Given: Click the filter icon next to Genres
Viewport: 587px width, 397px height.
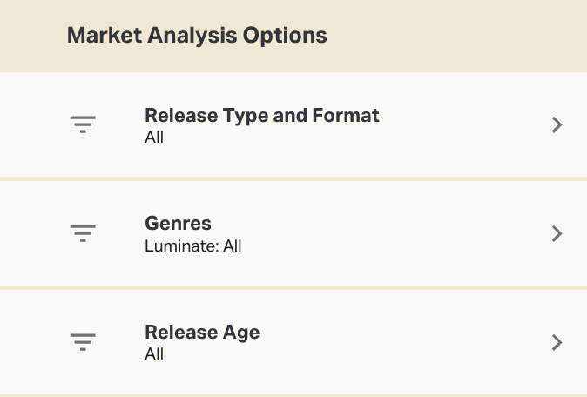Looking at the screenshot, I should tap(83, 233).
